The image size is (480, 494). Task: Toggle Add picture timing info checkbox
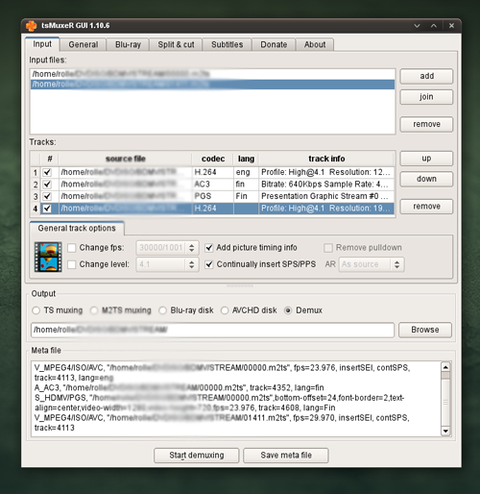click(x=209, y=248)
